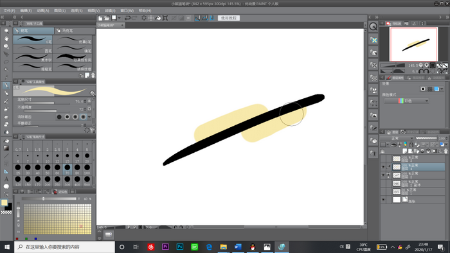Click the fill bucket icon in command bar

tap(158, 18)
